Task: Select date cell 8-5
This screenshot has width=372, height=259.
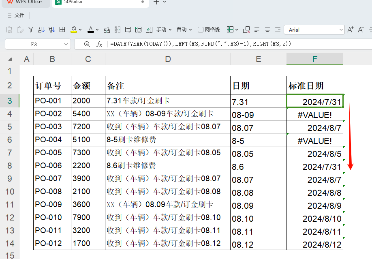Action: click(259, 139)
